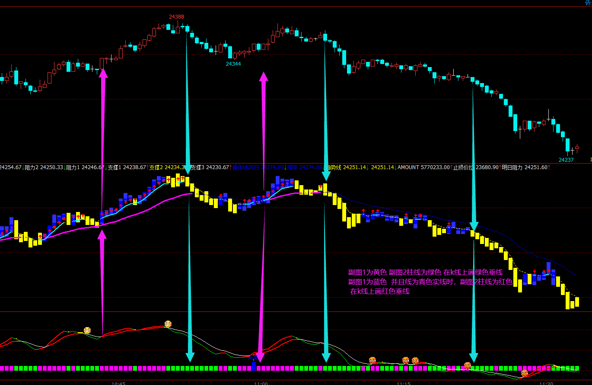
Task: Click the leftmost face marker on the oscillator
Action: (87, 330)
